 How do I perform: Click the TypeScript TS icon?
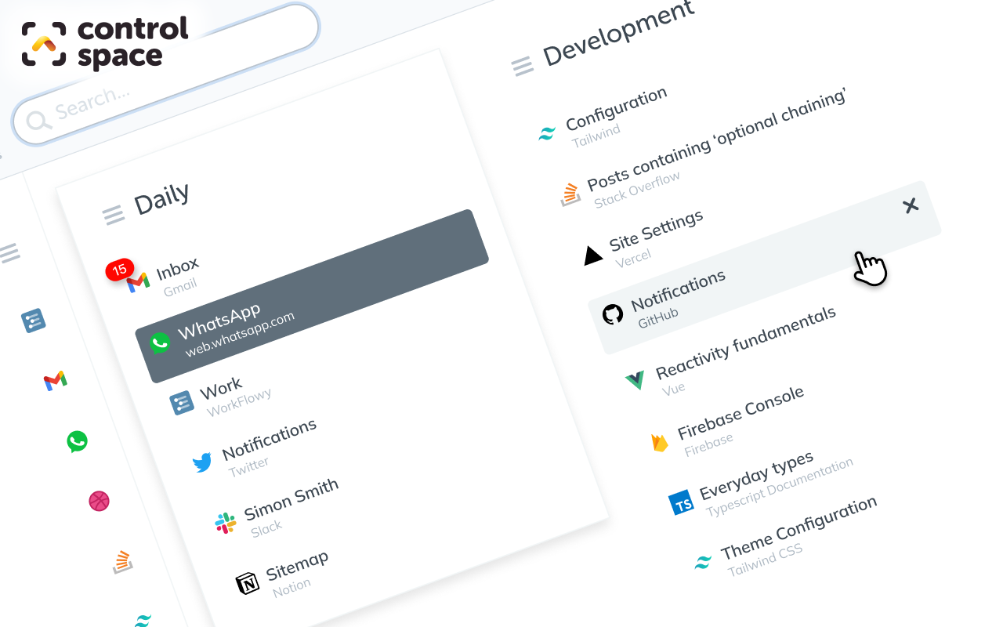click(x=682, y=503)
